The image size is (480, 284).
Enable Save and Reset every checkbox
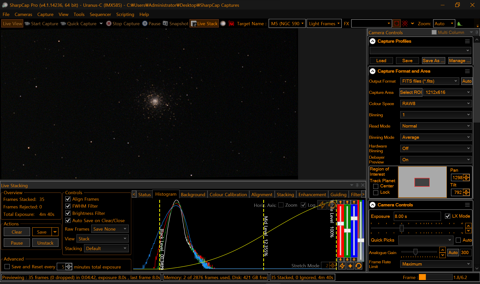point(7,267)
